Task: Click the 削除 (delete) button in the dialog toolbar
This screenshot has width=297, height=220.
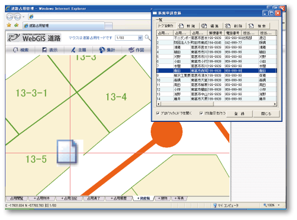Action: point(234,26)
